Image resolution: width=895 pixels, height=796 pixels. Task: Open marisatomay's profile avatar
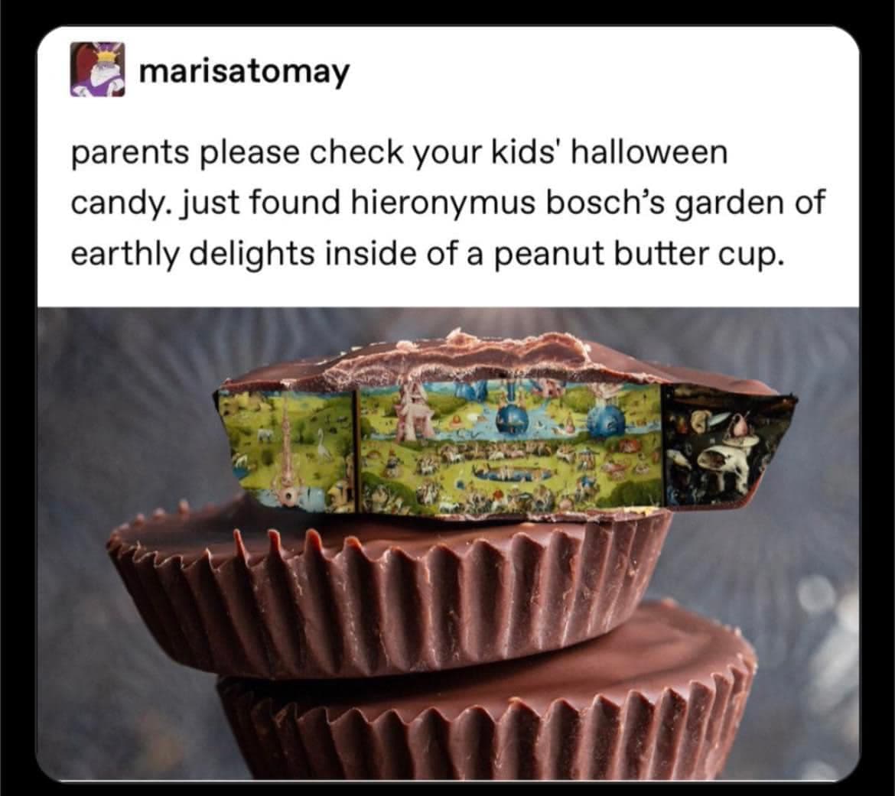pos(98,70)
